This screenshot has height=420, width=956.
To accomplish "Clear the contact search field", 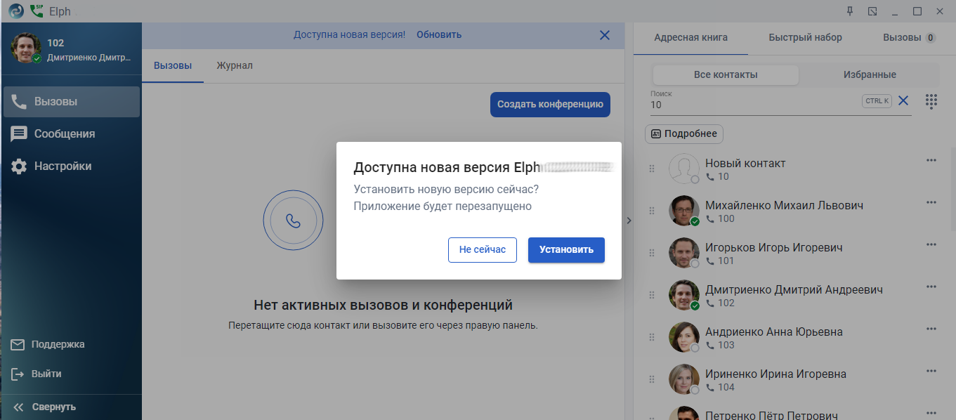I will [903, 101].
